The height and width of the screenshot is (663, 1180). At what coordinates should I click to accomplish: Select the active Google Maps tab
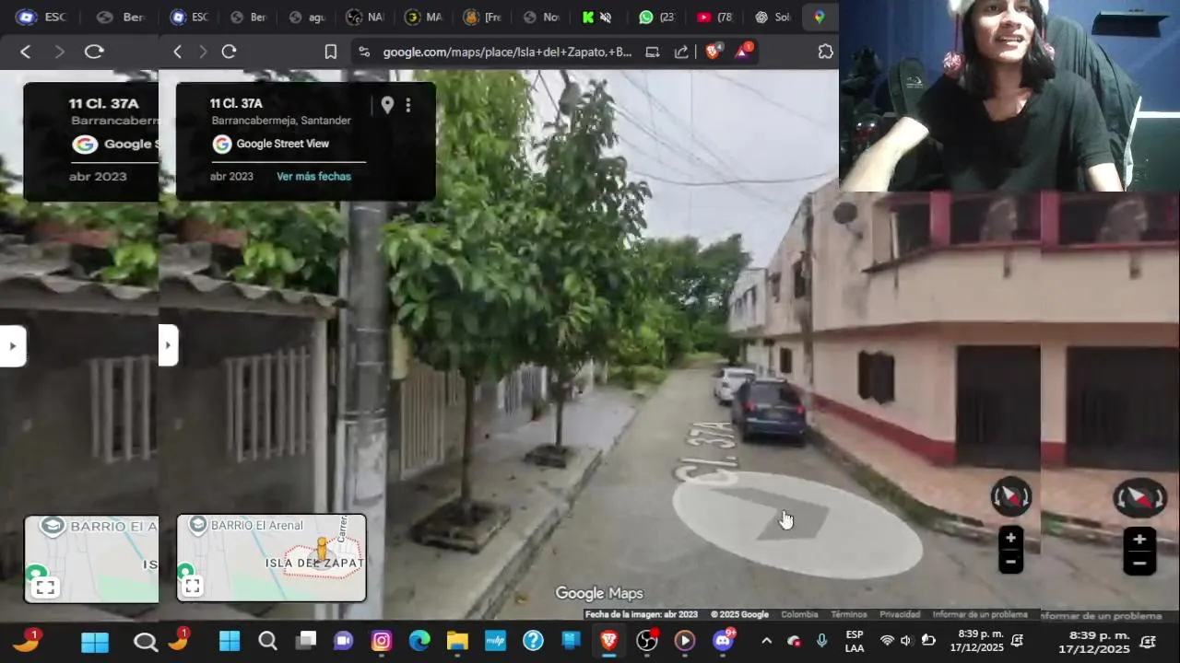point(820,17)
